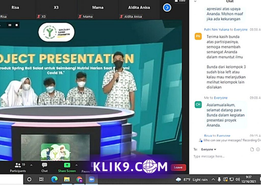The image size is (261, 185).
Task: Open Zoom from the Windows taskbar
Action: [x=92, y=179]
